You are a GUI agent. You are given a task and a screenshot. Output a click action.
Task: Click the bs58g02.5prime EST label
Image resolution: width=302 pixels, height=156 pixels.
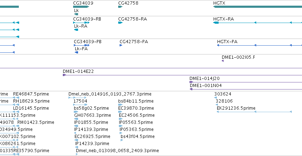click(91, 108)
